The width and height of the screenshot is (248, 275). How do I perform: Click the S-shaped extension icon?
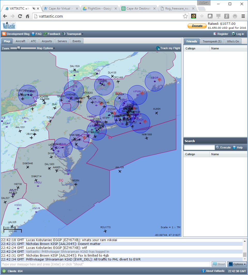pyautogui.click(x=227, y=16)
